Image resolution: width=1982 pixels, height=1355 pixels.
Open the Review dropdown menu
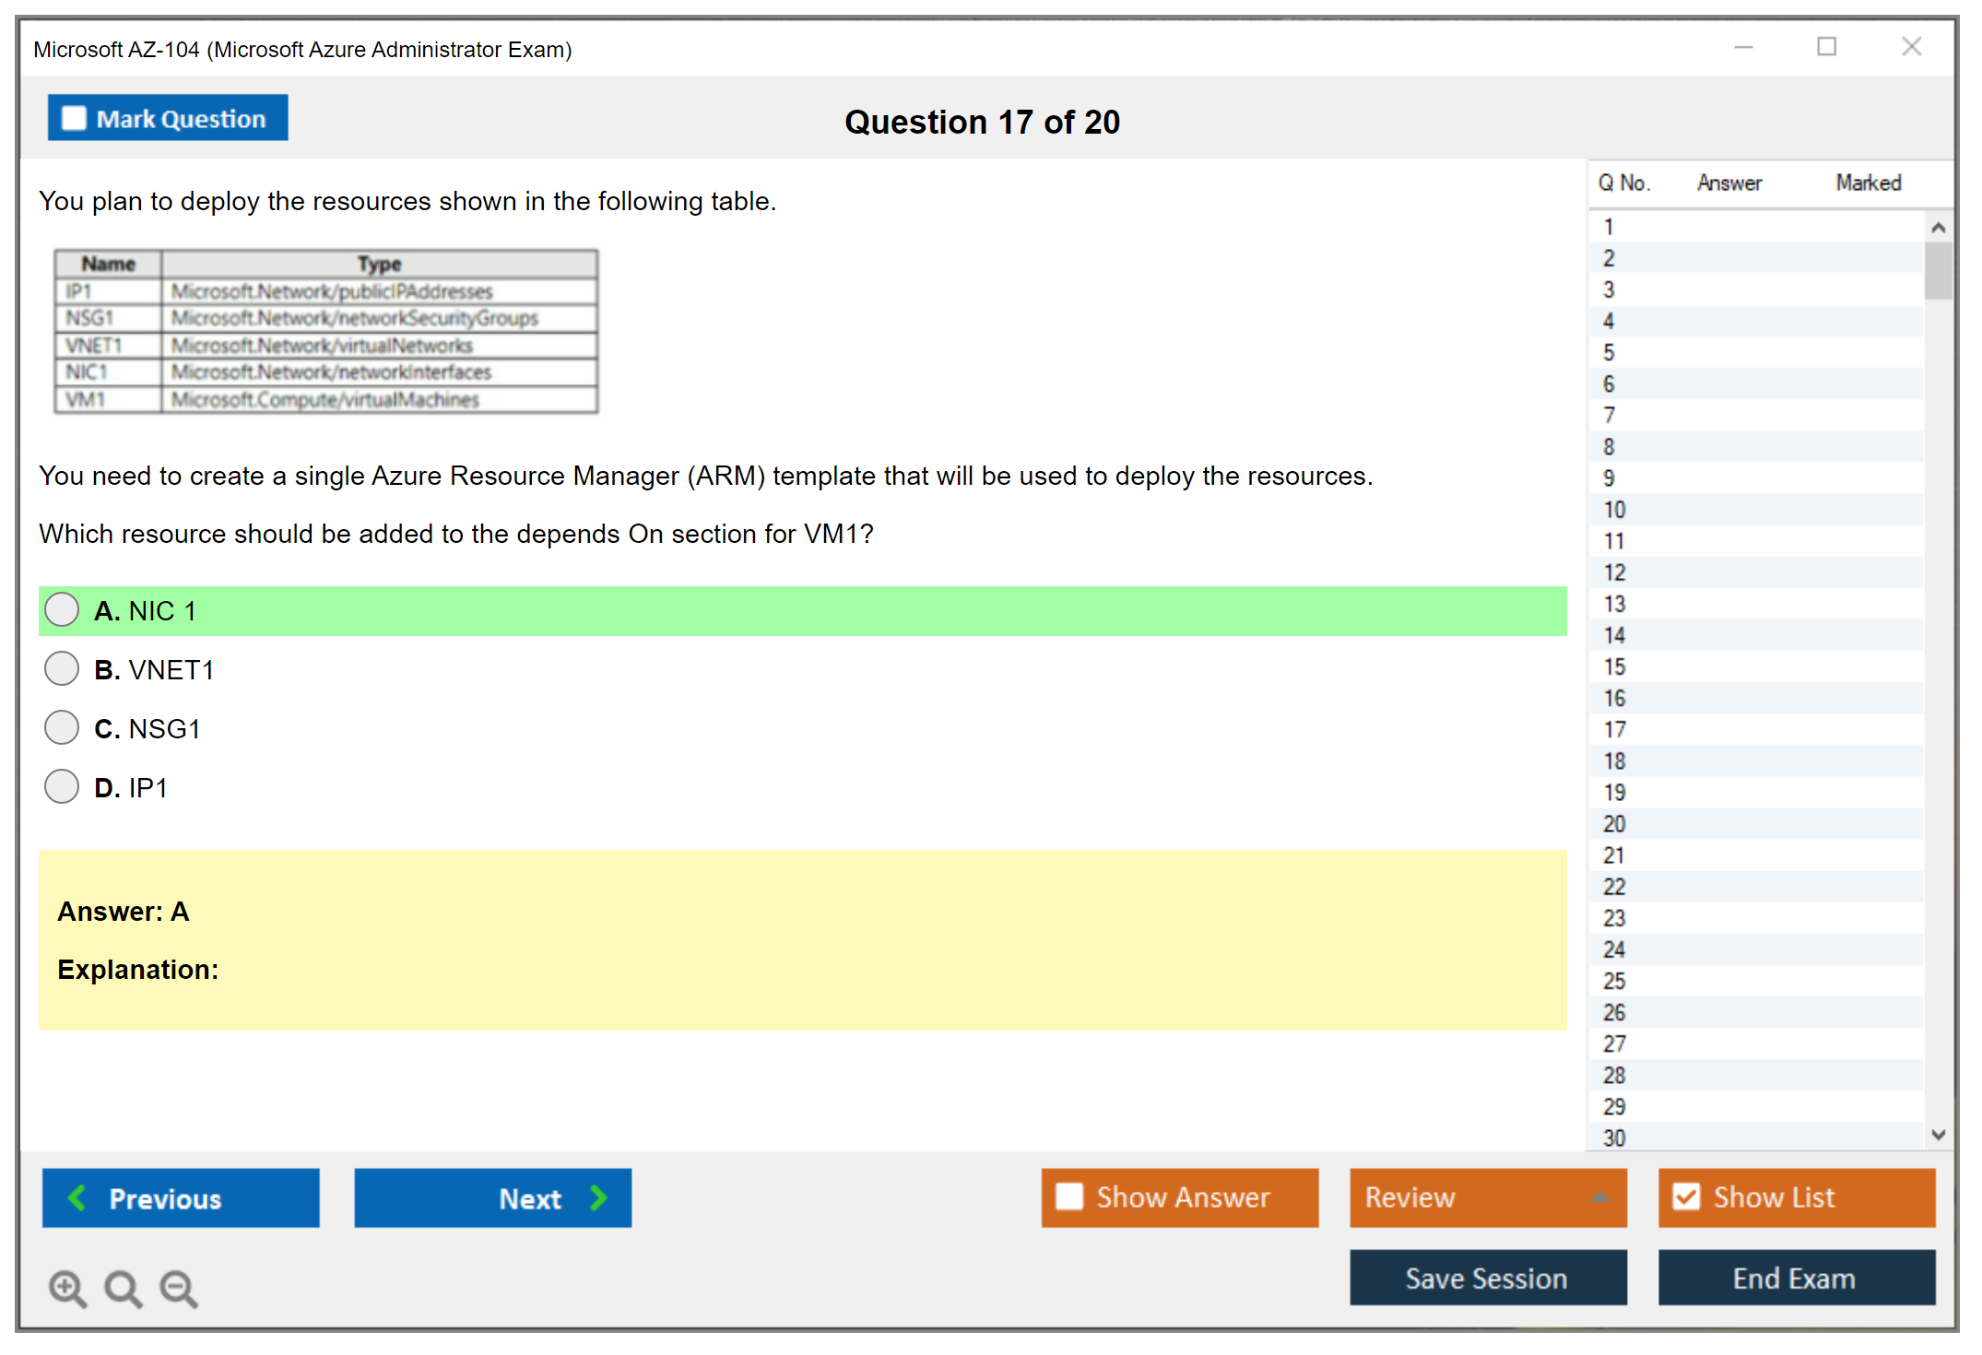[1599, 1197]
